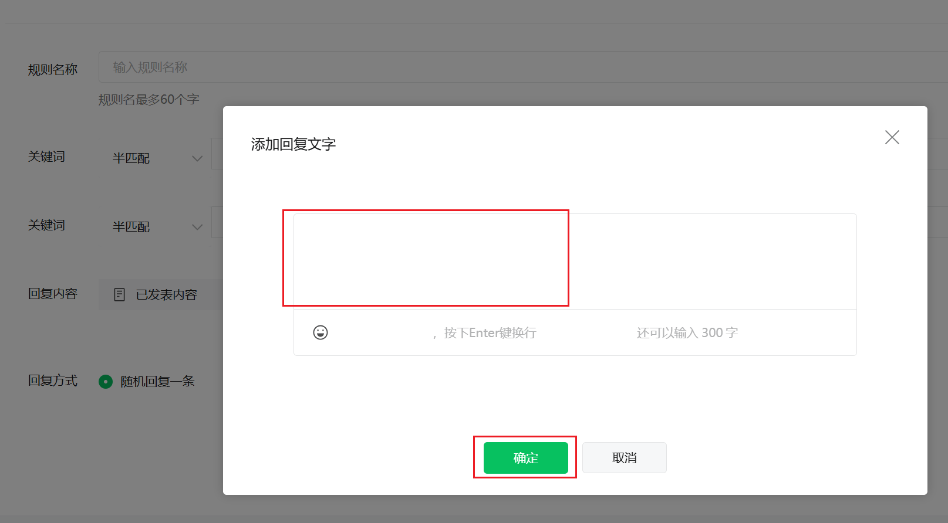948x523 pixels.
Task: Expand the first 关键词 match-type chevron
Action: coord(197,158)
